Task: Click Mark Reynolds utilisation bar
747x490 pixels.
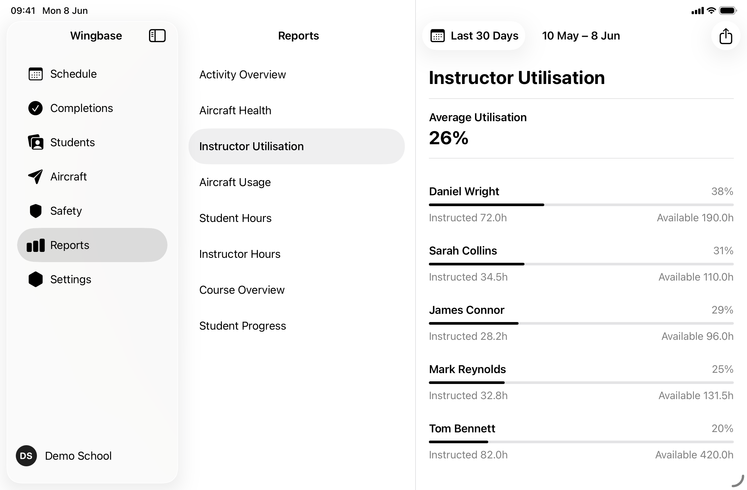Action: 581,383
